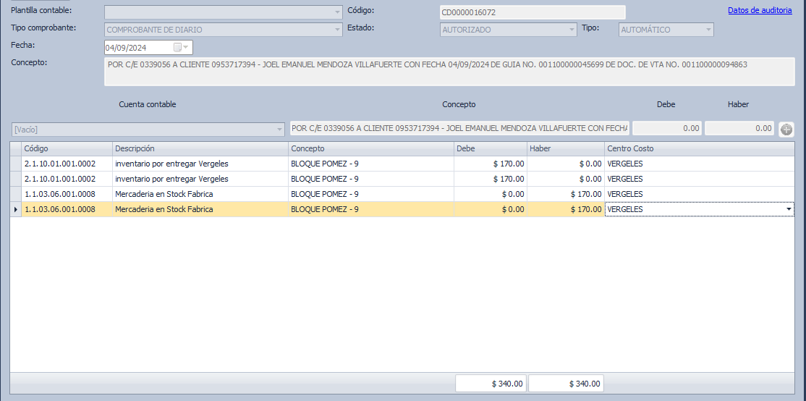Click the row indicator arrow of selected row
This screenshot has height=401, width=806.
click(16, 209)
